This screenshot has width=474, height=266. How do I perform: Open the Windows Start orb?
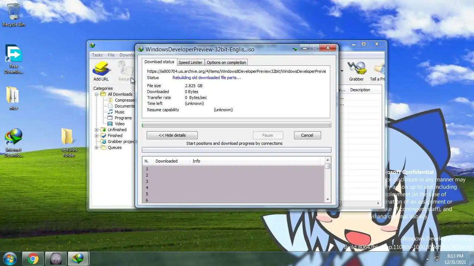[10, 259]
